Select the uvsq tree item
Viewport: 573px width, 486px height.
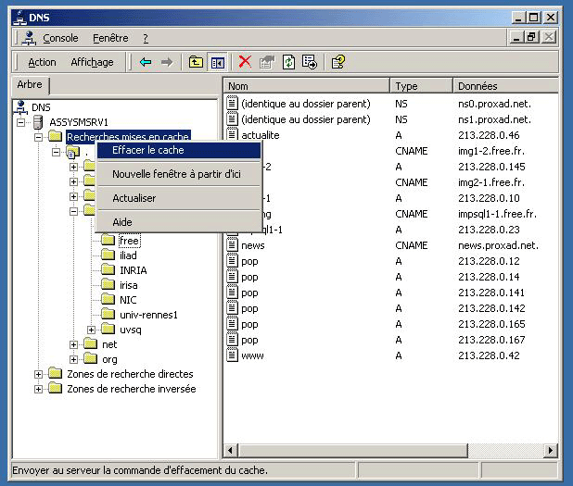131,330
